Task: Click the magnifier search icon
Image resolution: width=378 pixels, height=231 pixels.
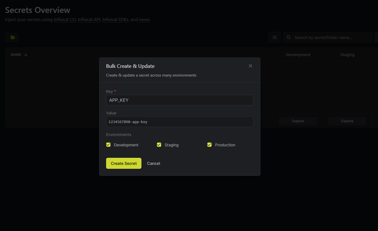Action: 289,37
